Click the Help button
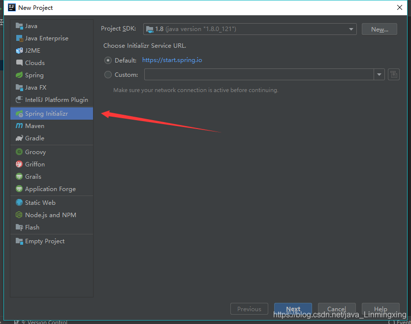 coord(380,309)
